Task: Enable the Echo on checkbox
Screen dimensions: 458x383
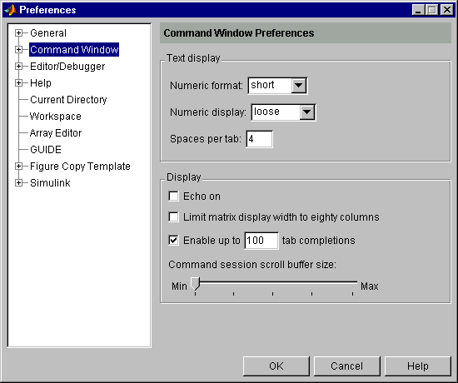Action: 173,196
